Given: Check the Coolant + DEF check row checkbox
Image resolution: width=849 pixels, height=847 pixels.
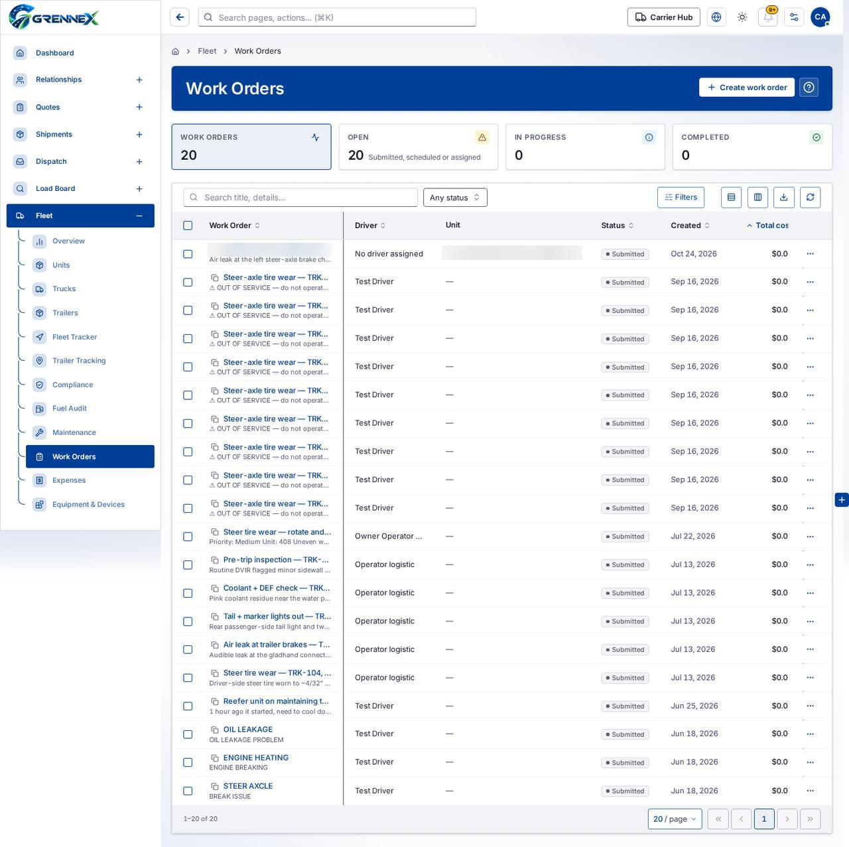Looking at the screenshot, I should [188, 593].
